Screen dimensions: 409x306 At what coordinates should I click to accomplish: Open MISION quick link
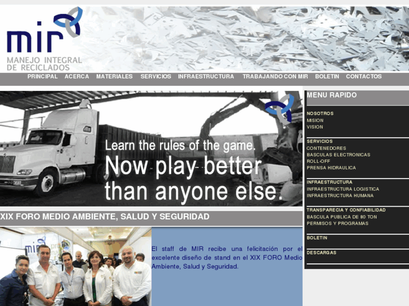click(x=315, y=120)
